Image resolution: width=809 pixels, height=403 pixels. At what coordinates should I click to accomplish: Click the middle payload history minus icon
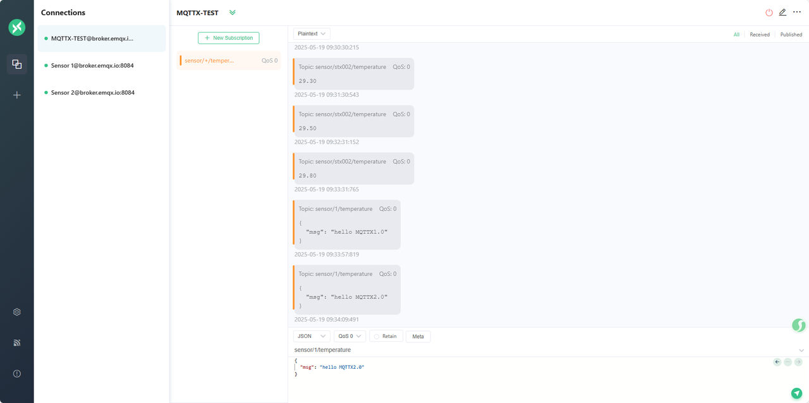788,362
